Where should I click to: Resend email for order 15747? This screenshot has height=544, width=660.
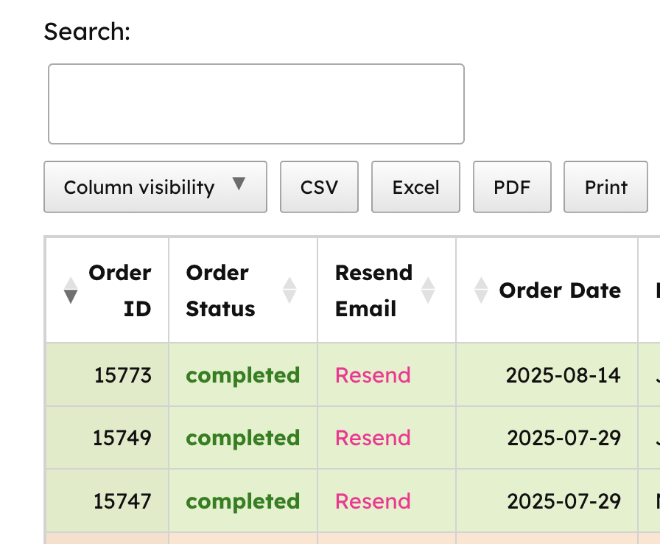(x=373, y=501)
